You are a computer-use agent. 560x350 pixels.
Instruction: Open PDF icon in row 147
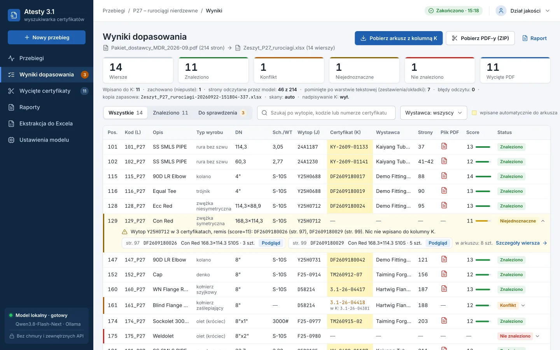pos(444,259)
